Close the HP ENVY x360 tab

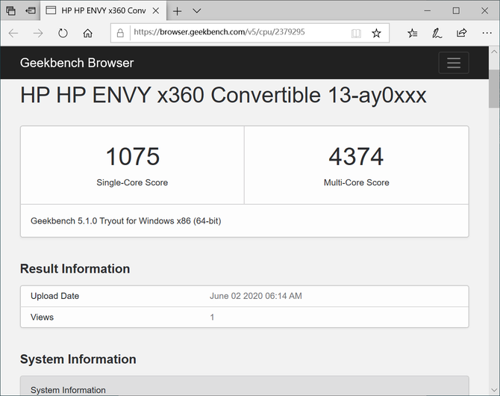(156, 11)
